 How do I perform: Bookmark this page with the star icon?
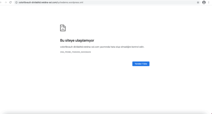(x=198, y=2)
